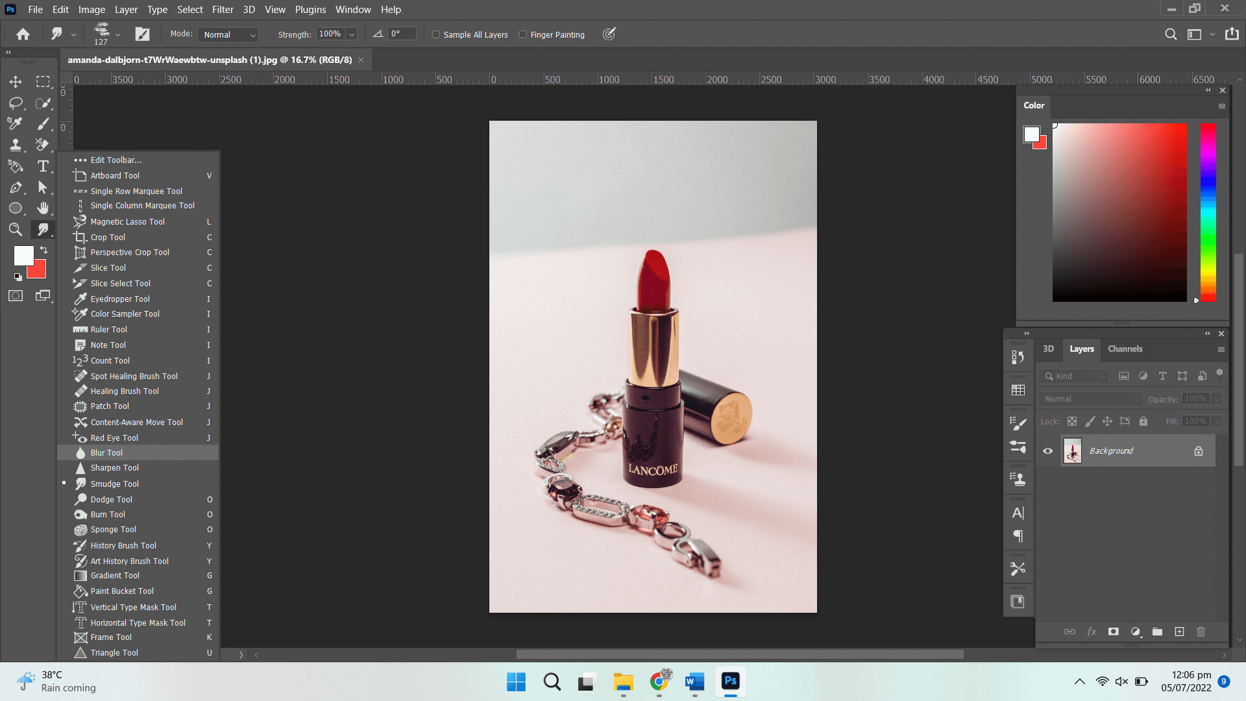Viewport: 1246px width, 701px height.
Task: Create a new layer group
Action: 1158,632
